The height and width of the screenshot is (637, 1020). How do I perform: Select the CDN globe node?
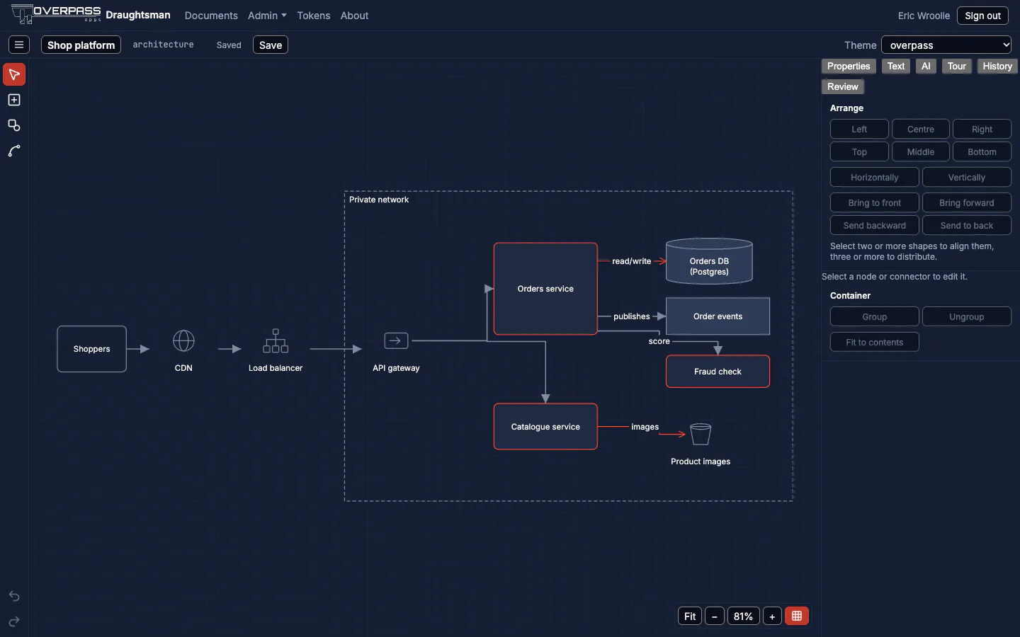183,341
